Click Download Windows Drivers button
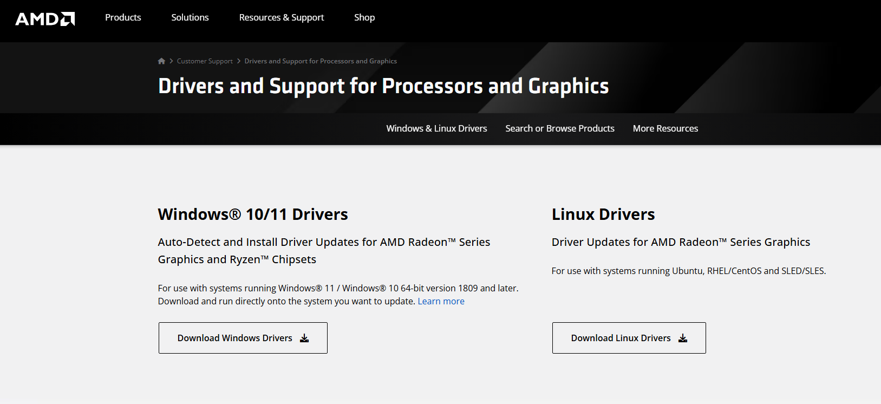The width and height of the screenshot is (881, 404). point(243,338)
